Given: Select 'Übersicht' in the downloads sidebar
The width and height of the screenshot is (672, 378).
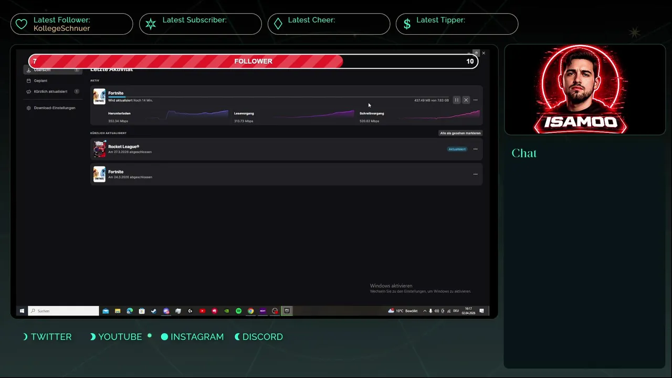Looking at the screenshot, I should pos(52,70).
